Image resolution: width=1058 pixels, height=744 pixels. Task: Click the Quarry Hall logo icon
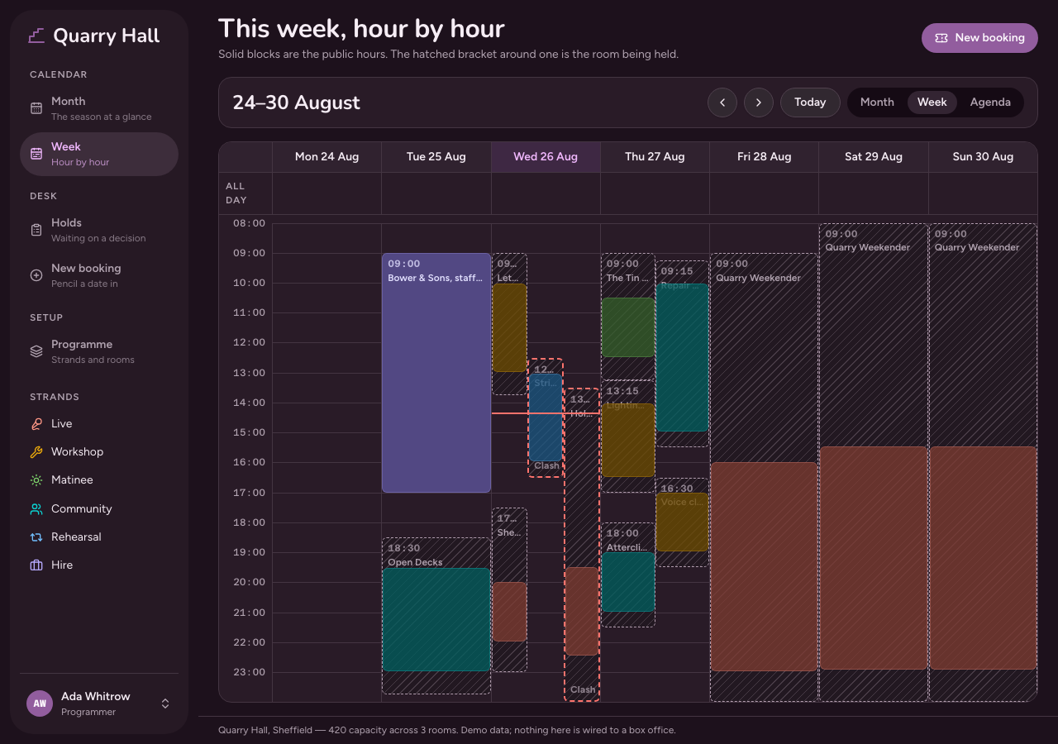[36, 36]
